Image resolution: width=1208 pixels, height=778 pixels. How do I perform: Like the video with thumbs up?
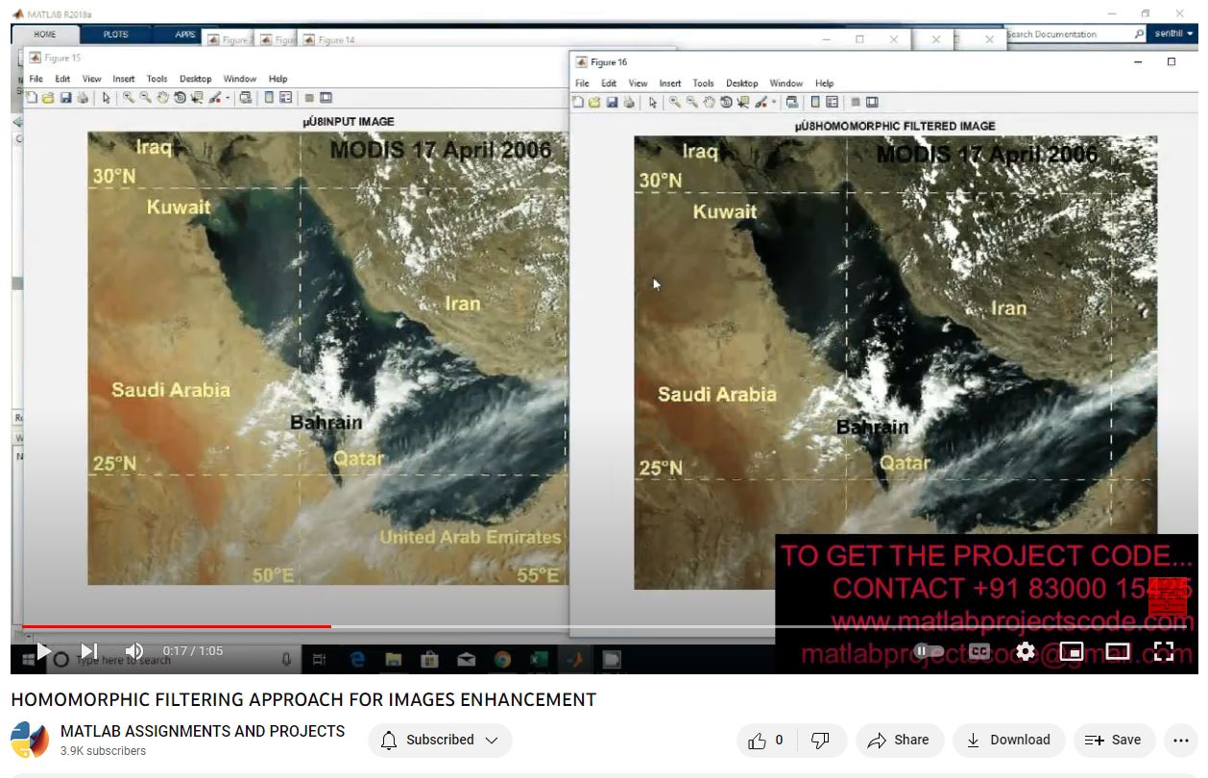pyautogui.click(x=758, y=741)
